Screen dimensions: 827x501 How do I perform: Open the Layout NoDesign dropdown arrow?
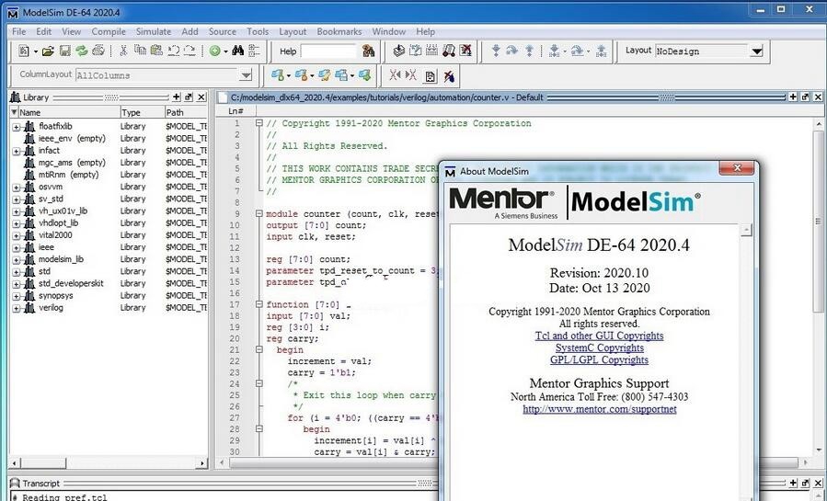(757, 51)
